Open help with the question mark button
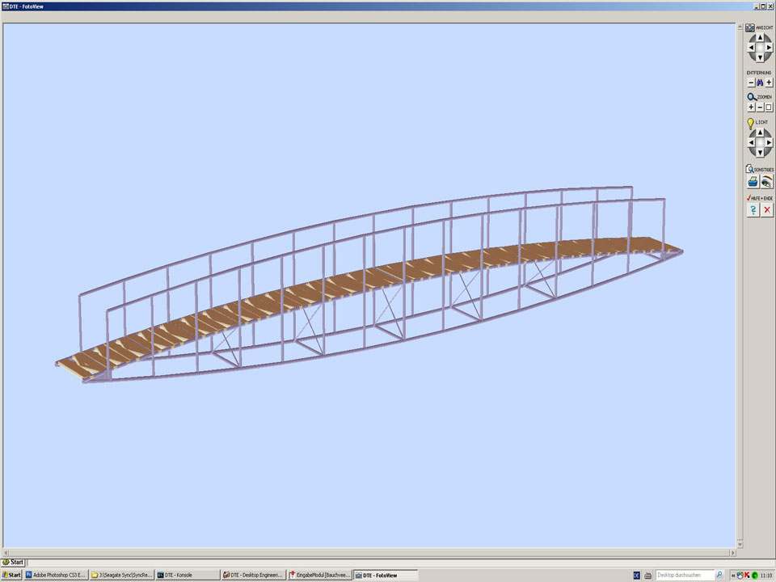Image resolution: width=776 pixels, height=582 pixels. pos(753,210)
